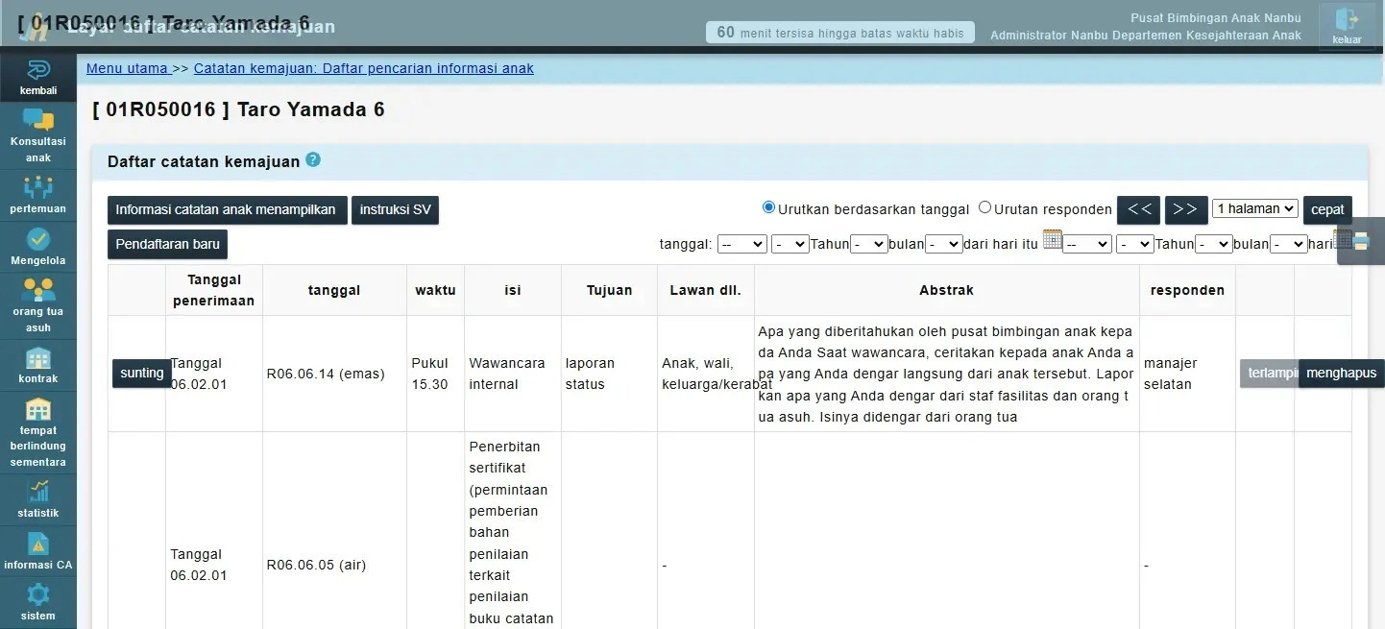Expand the Tahun year dropdown filter
The height and width of the screenshot is (629, 1385).
[x=790, y=243]
